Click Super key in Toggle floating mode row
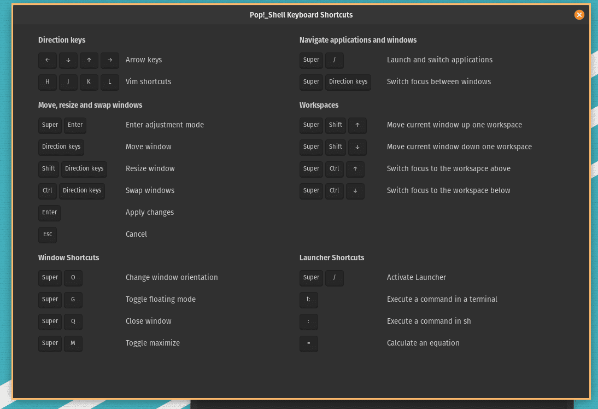598x409 pixels. pos(50,300)
